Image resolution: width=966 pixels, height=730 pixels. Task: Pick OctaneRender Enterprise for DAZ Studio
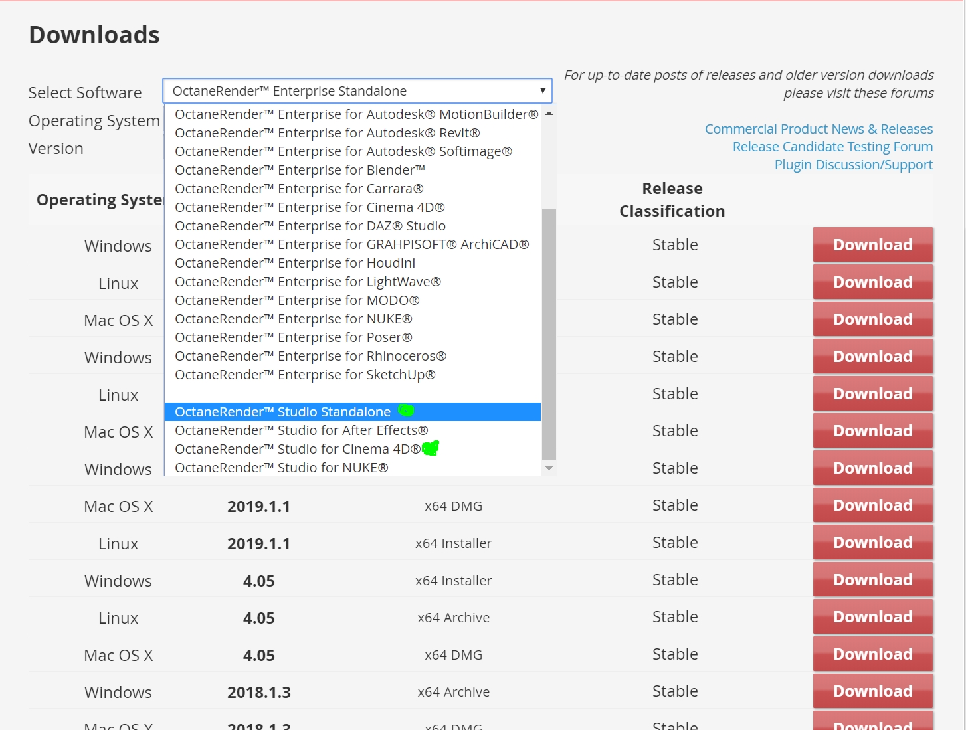[353, 226]
